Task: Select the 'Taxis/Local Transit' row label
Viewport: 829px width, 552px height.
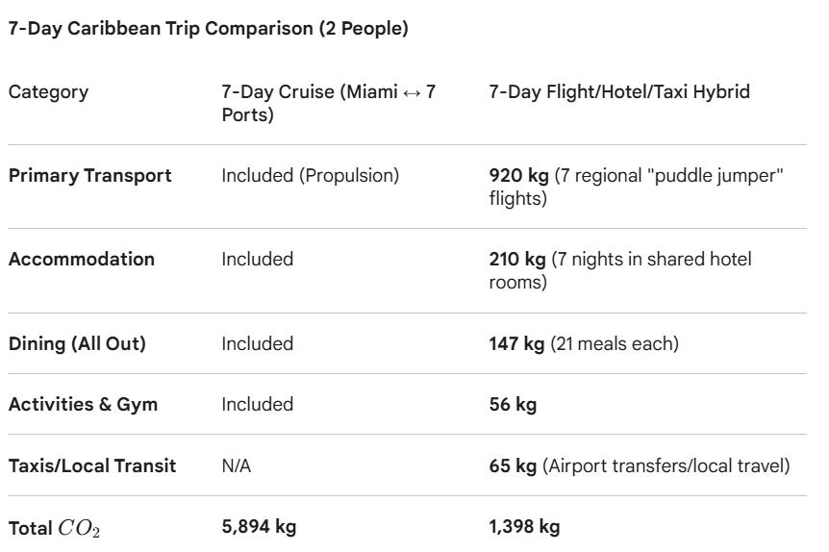Action: click(92, 465)
